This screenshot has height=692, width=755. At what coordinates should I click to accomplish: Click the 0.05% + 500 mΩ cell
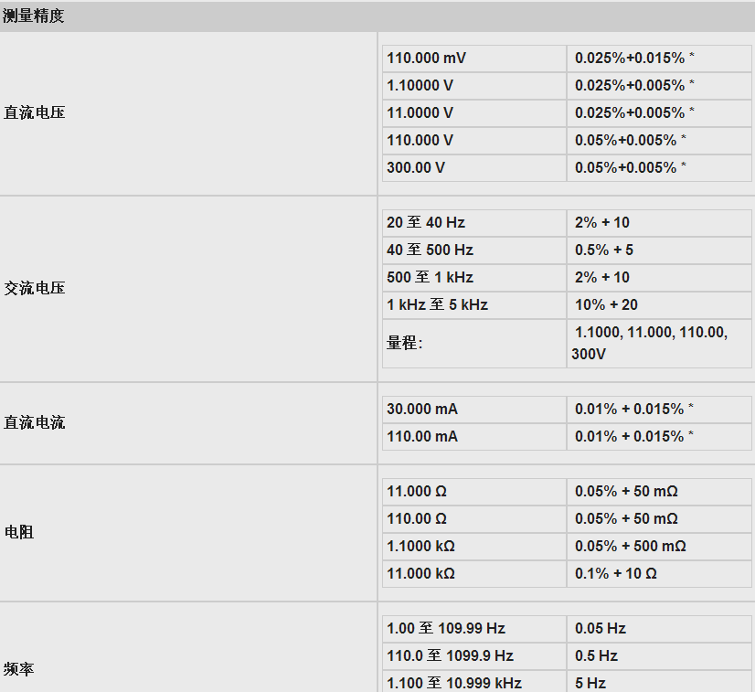pos(631,546)
